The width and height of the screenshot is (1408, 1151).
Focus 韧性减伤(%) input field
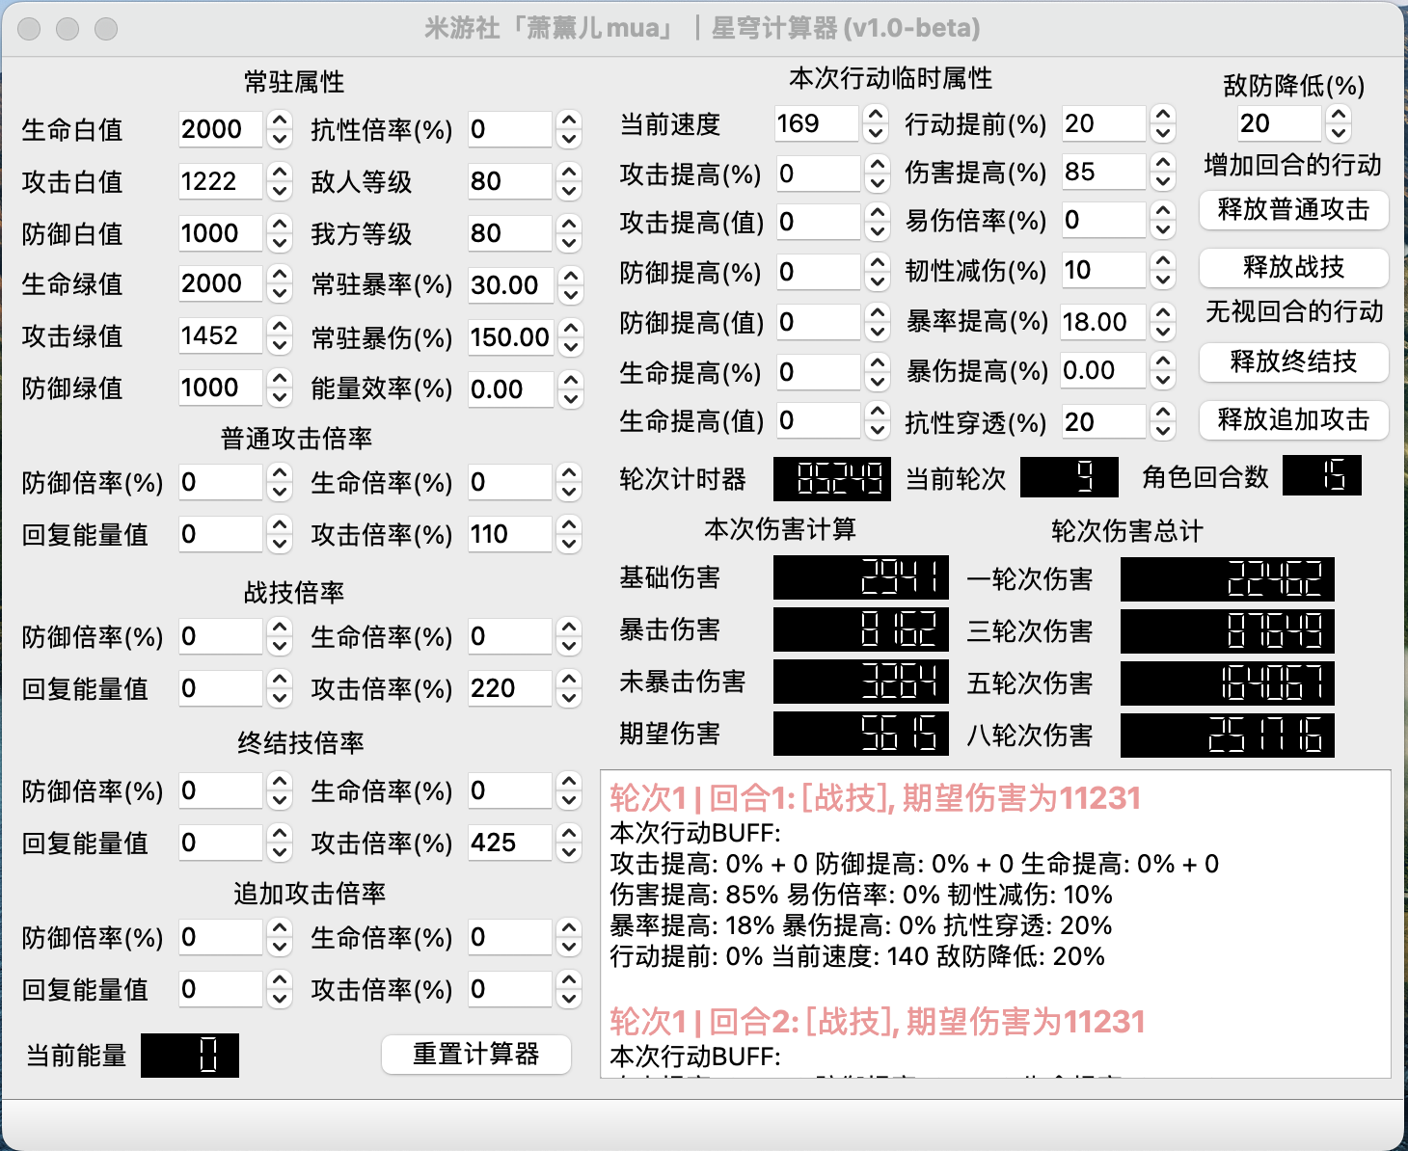pos(1102,271)
